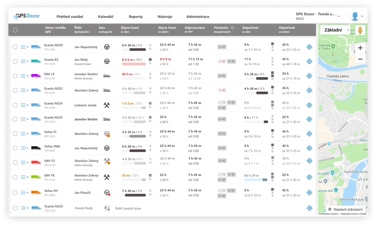Click the work hammers icon for Scania N324

tap(107, 105)
